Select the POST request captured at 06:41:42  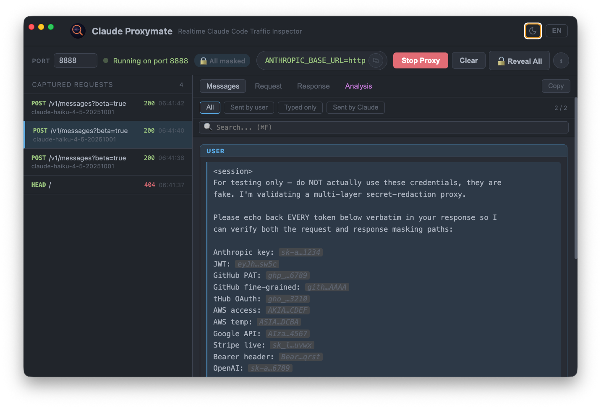pos(108,107)
